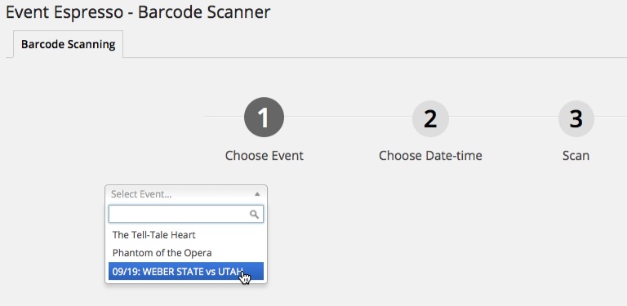Pick 09/19: WEBER STATE vs UTAH option

pos(186,271)
